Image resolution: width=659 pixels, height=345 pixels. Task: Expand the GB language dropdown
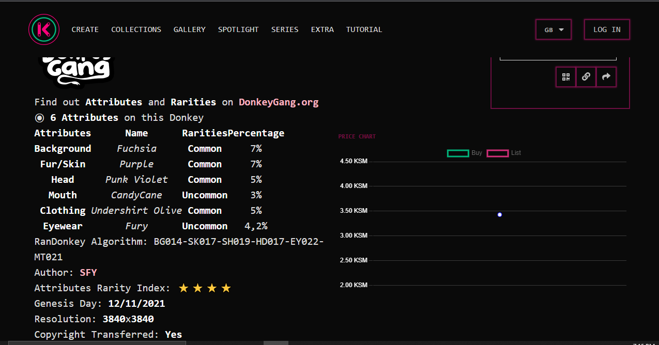click(x=554, y=29)
